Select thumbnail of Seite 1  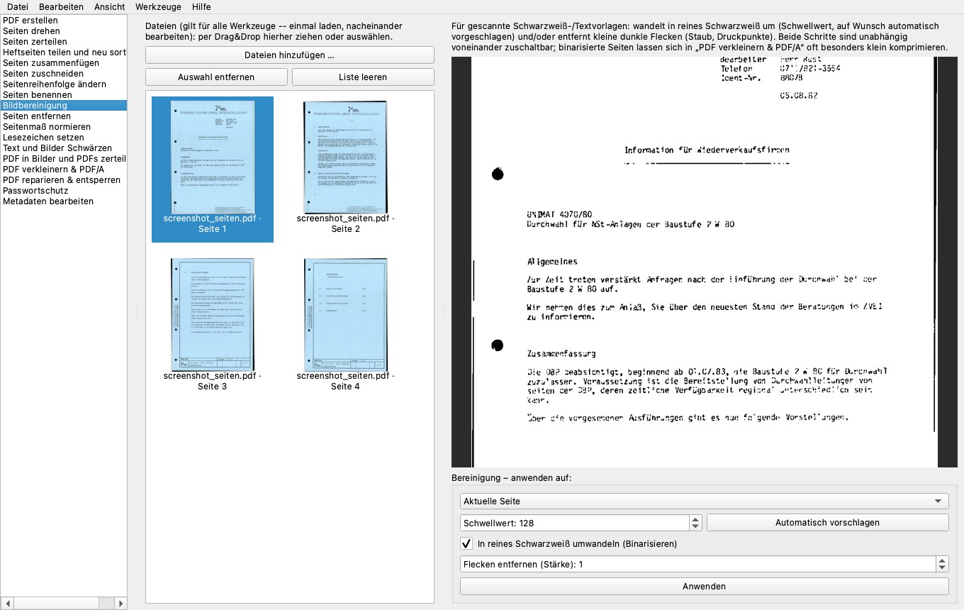coord(213,170)
